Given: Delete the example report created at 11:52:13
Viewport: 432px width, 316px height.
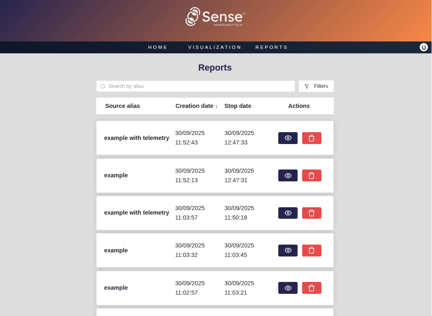Looking at the screenshot, I should 312,175.
